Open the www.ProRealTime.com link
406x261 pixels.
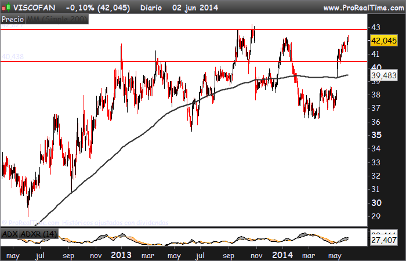tap(364, 8)
